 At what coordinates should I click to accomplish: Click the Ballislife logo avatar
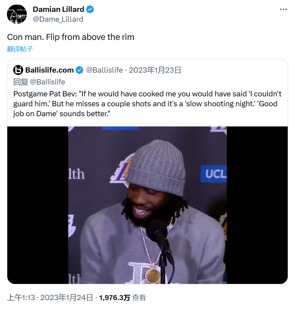(x=18, y=70)
